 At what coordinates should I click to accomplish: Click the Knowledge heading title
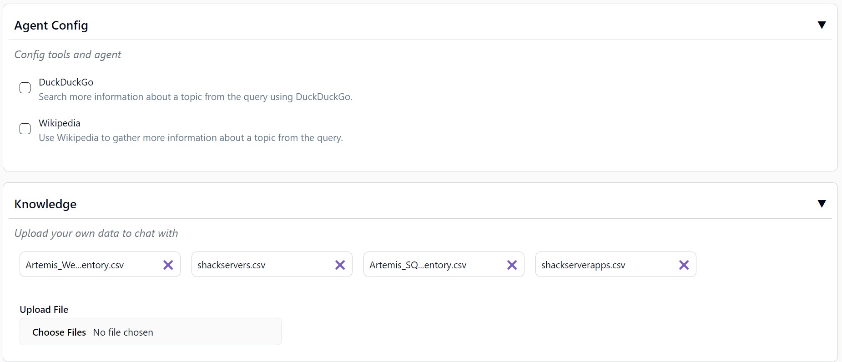point(45,204)
